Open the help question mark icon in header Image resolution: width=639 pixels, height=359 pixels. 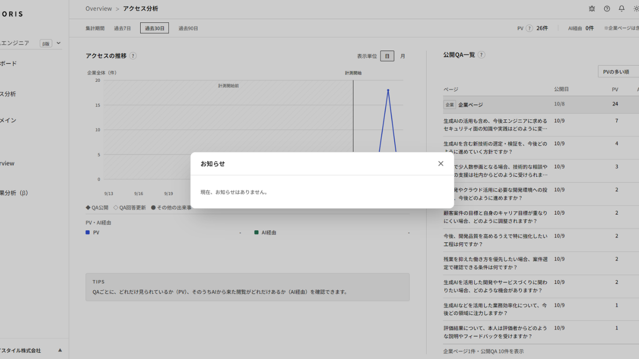pyautogui.click(x=607, y=9)
